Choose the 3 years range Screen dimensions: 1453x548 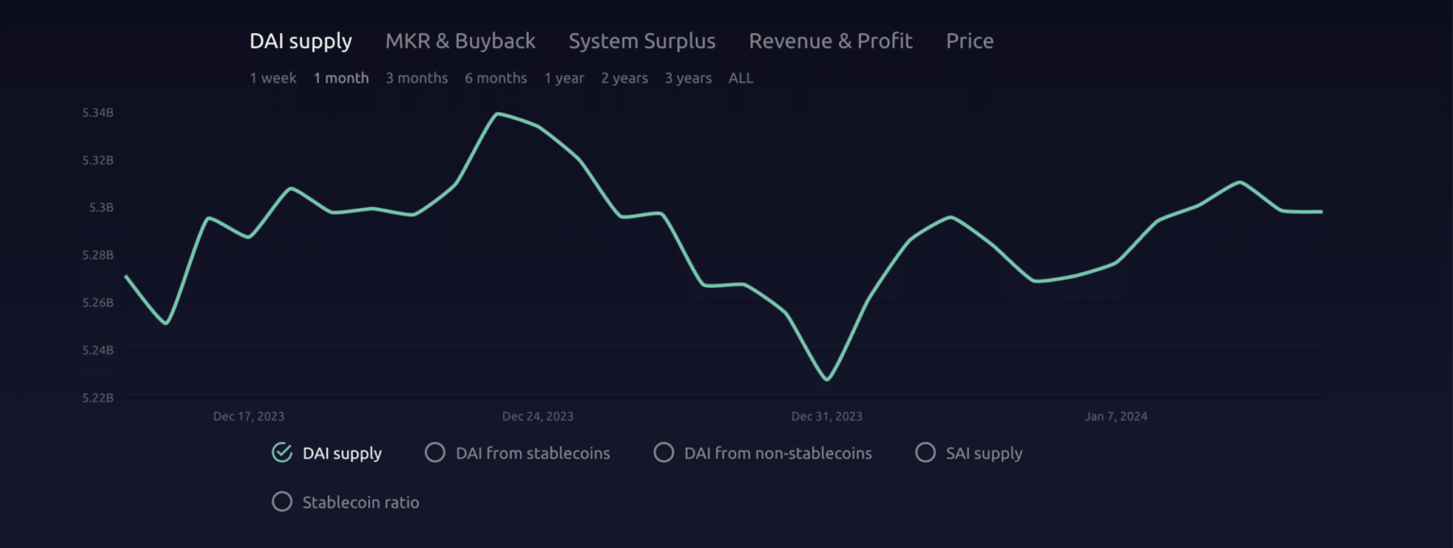pyautogui.click(x=688, y=77)
